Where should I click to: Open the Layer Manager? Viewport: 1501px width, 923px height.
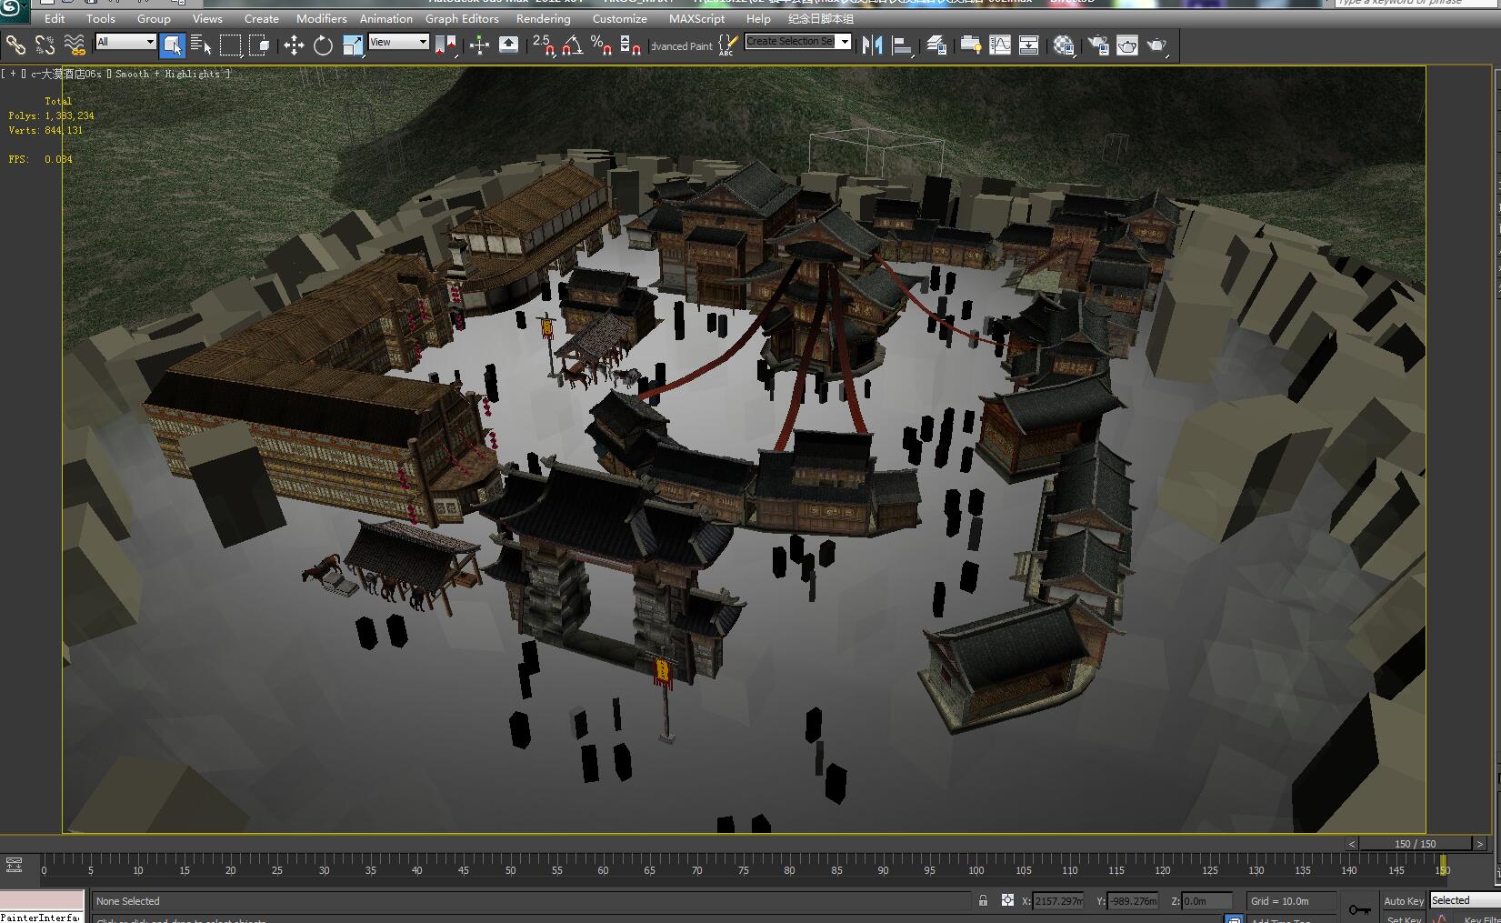tap(936, 45)
